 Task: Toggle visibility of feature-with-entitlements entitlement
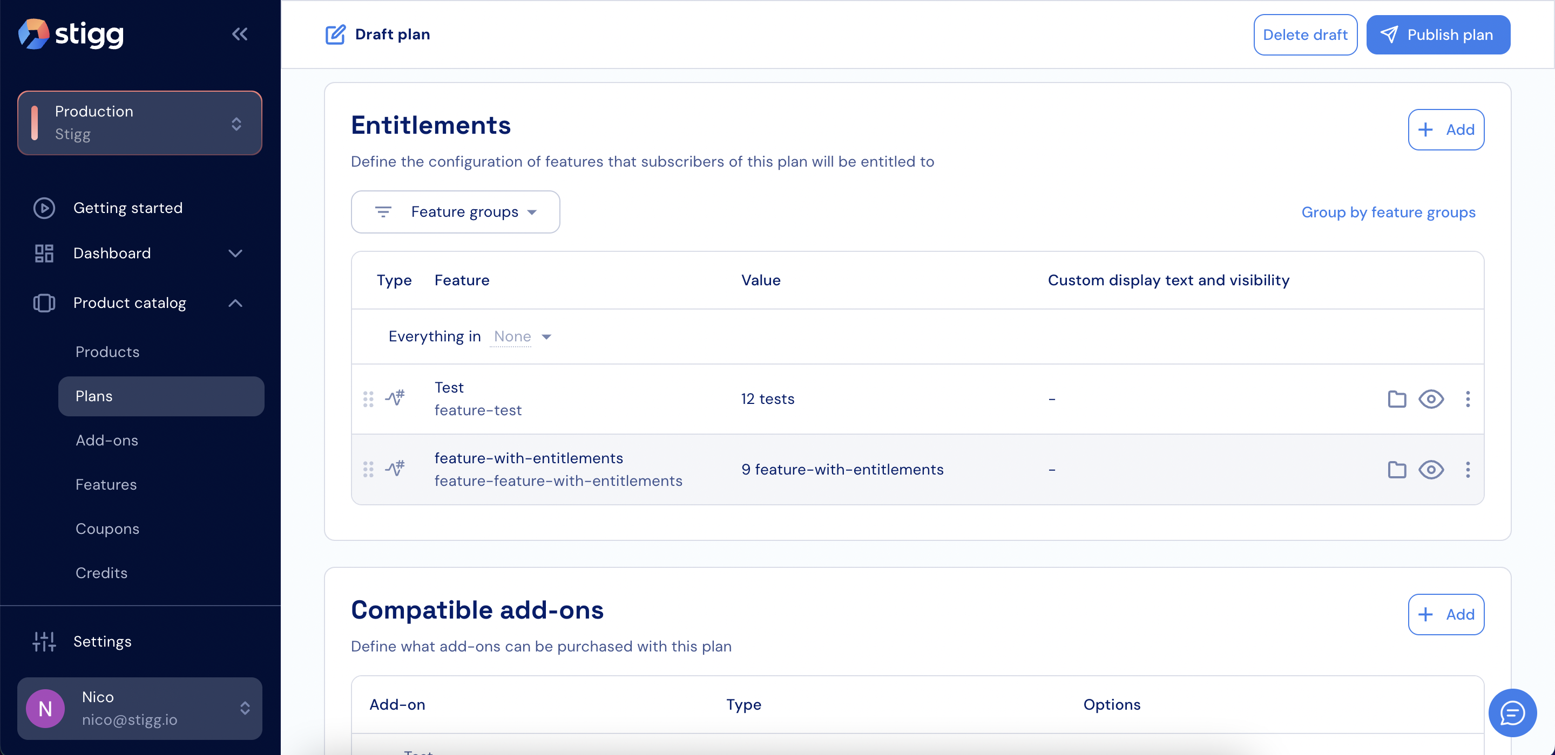point(1431,469)
